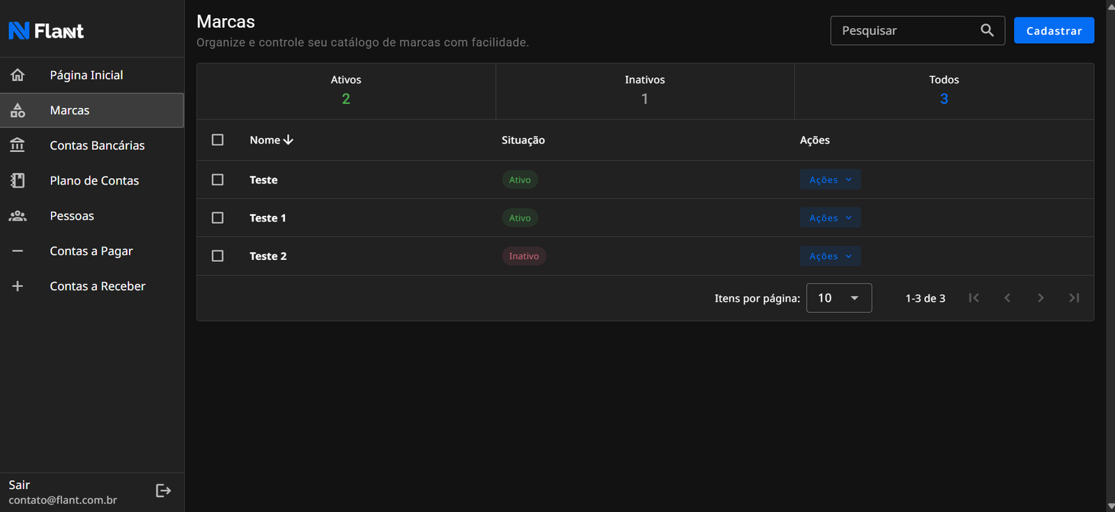The width and height of the screenshot is (1115, 512).
Task: Show the Todos tab
Action: click(944, 91)
